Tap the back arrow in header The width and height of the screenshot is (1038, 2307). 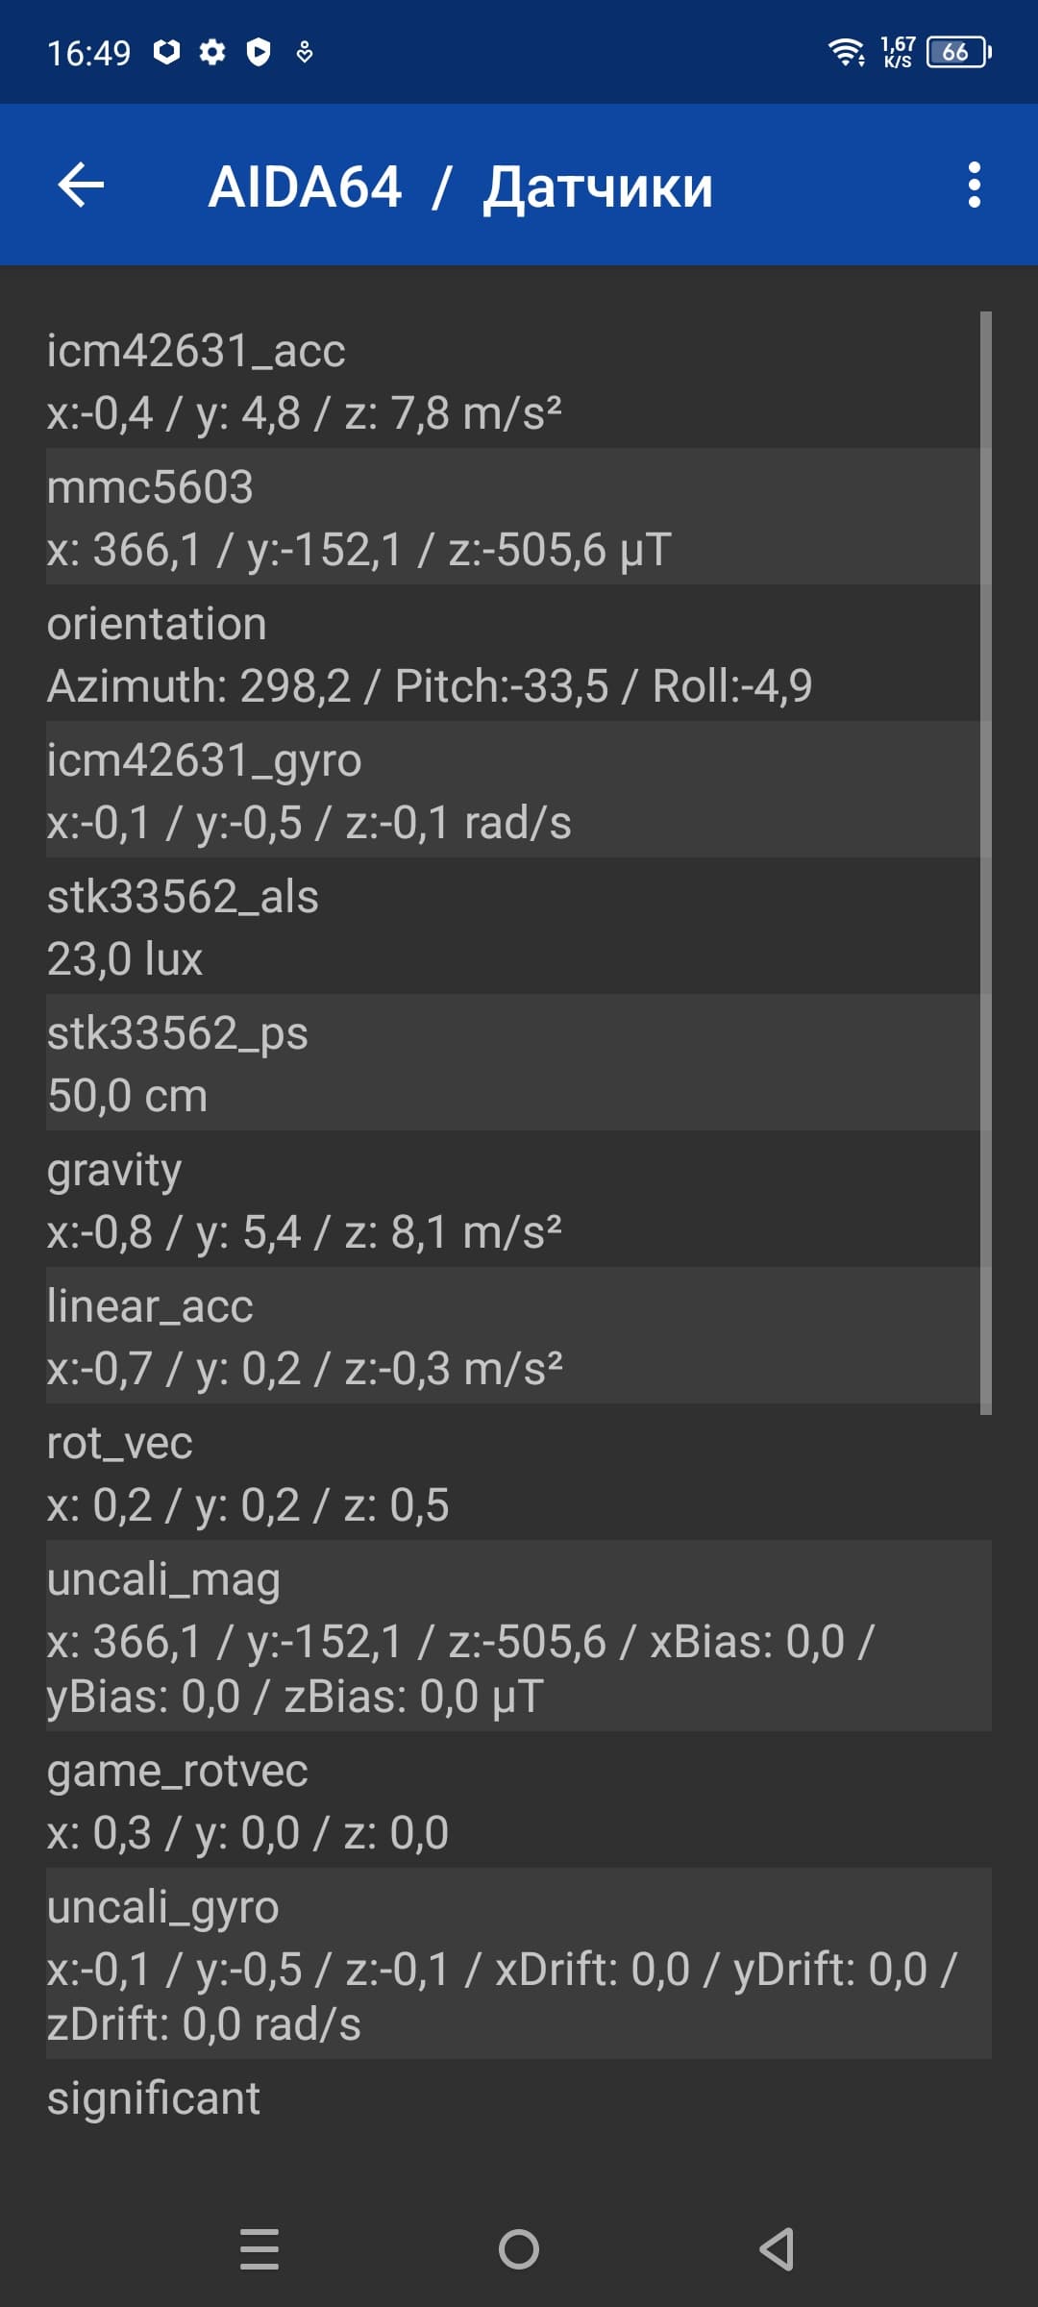click(x=81, y=186)
